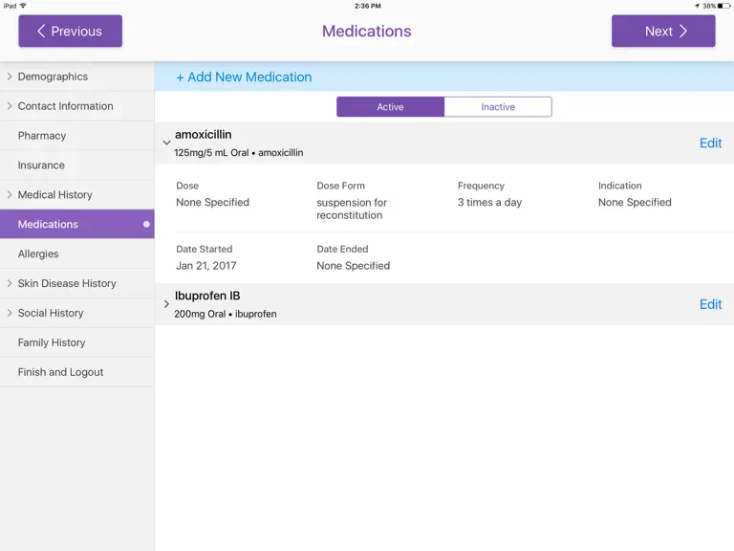This screenshot has width=734, height=551.
Task: Click the Wi-Fi status icon
Action: 23,6
